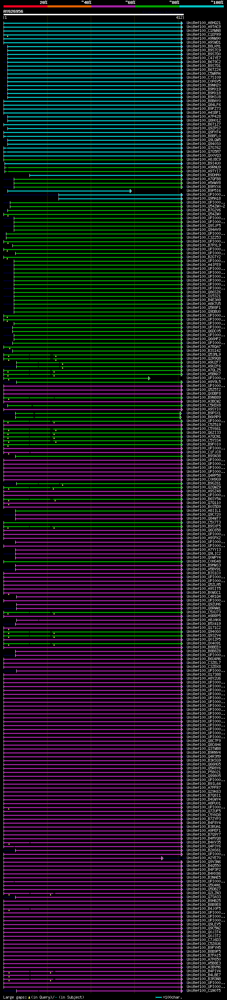Image resolution: width=227 pixels, height=1000 pixels.
Task: Click the UniRef100_C7SI09 label
Action: point(204,78)
